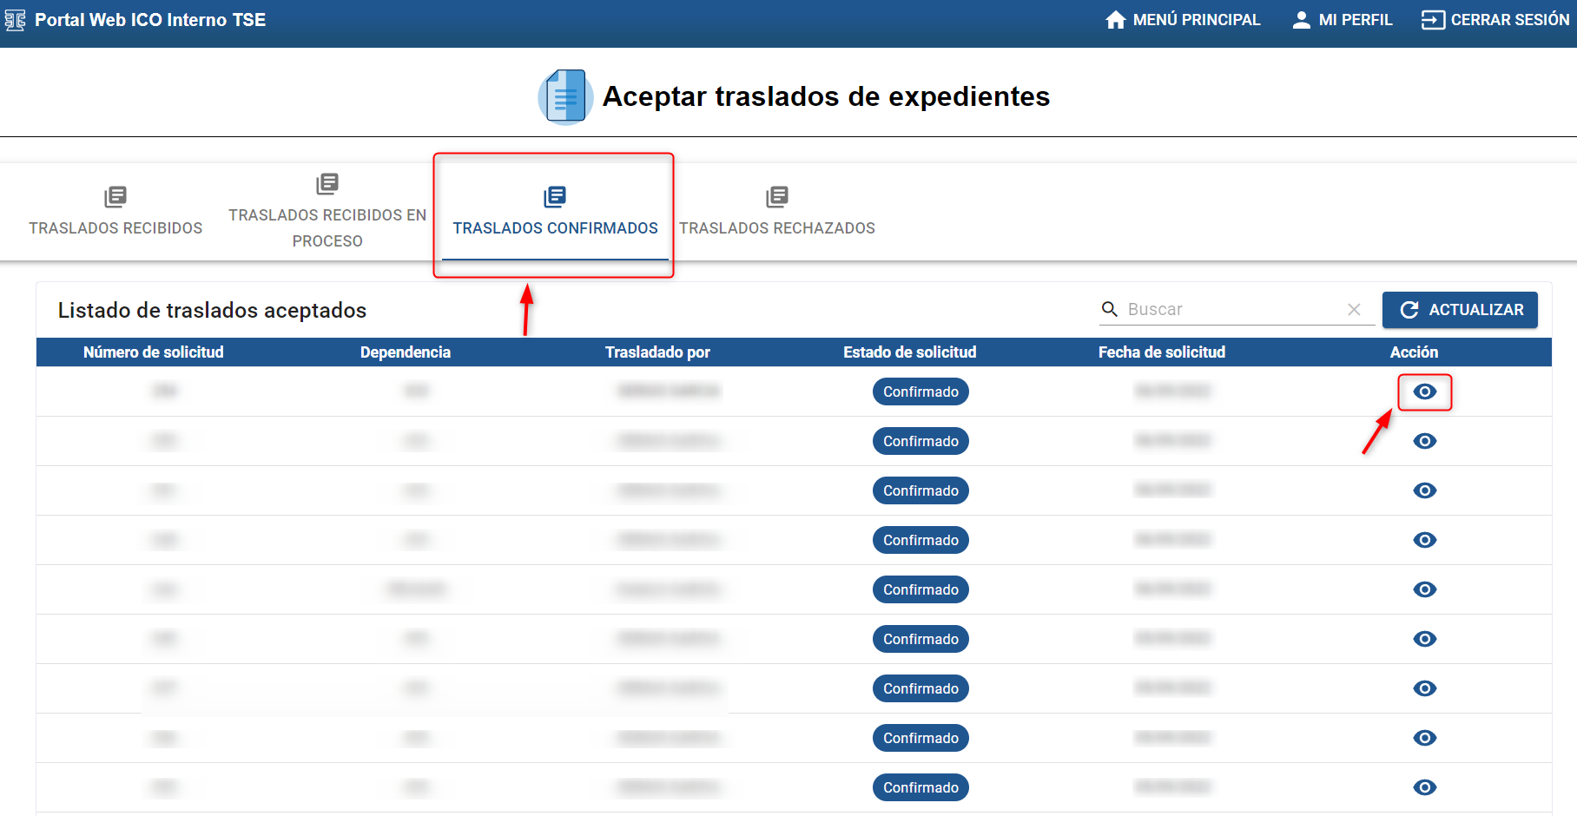Click the magnifying glass search icon
The width and height of the screenshot is (1577, 816).
pyautogui.click(x=1109, y=309)
